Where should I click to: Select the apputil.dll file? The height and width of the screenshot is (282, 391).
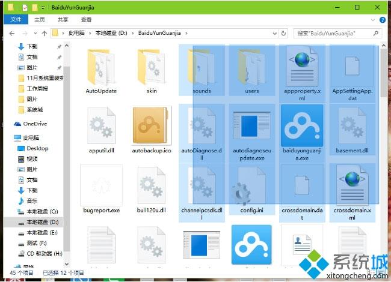[x=101, y=130]
